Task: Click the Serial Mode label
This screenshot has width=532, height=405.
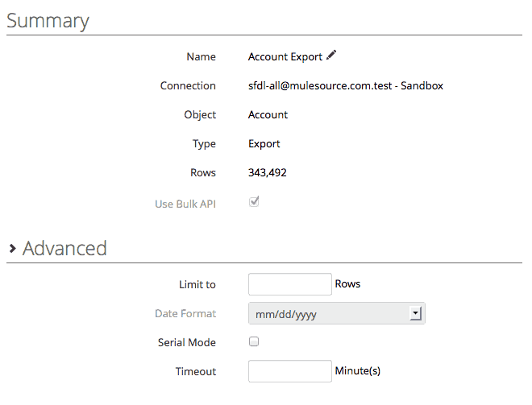Action: click(186, 342)
